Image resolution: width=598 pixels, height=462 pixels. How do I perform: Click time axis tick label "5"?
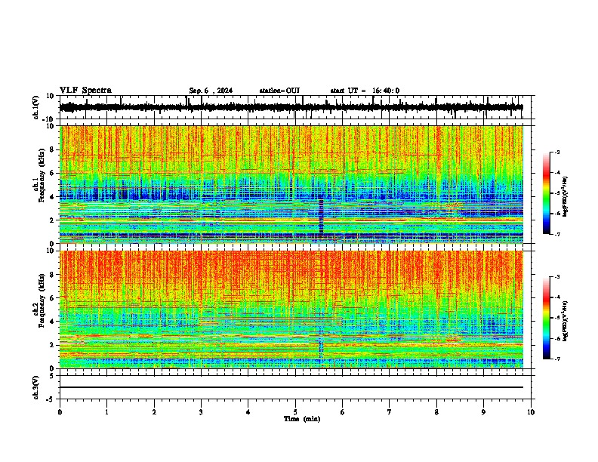click(295, 412)
